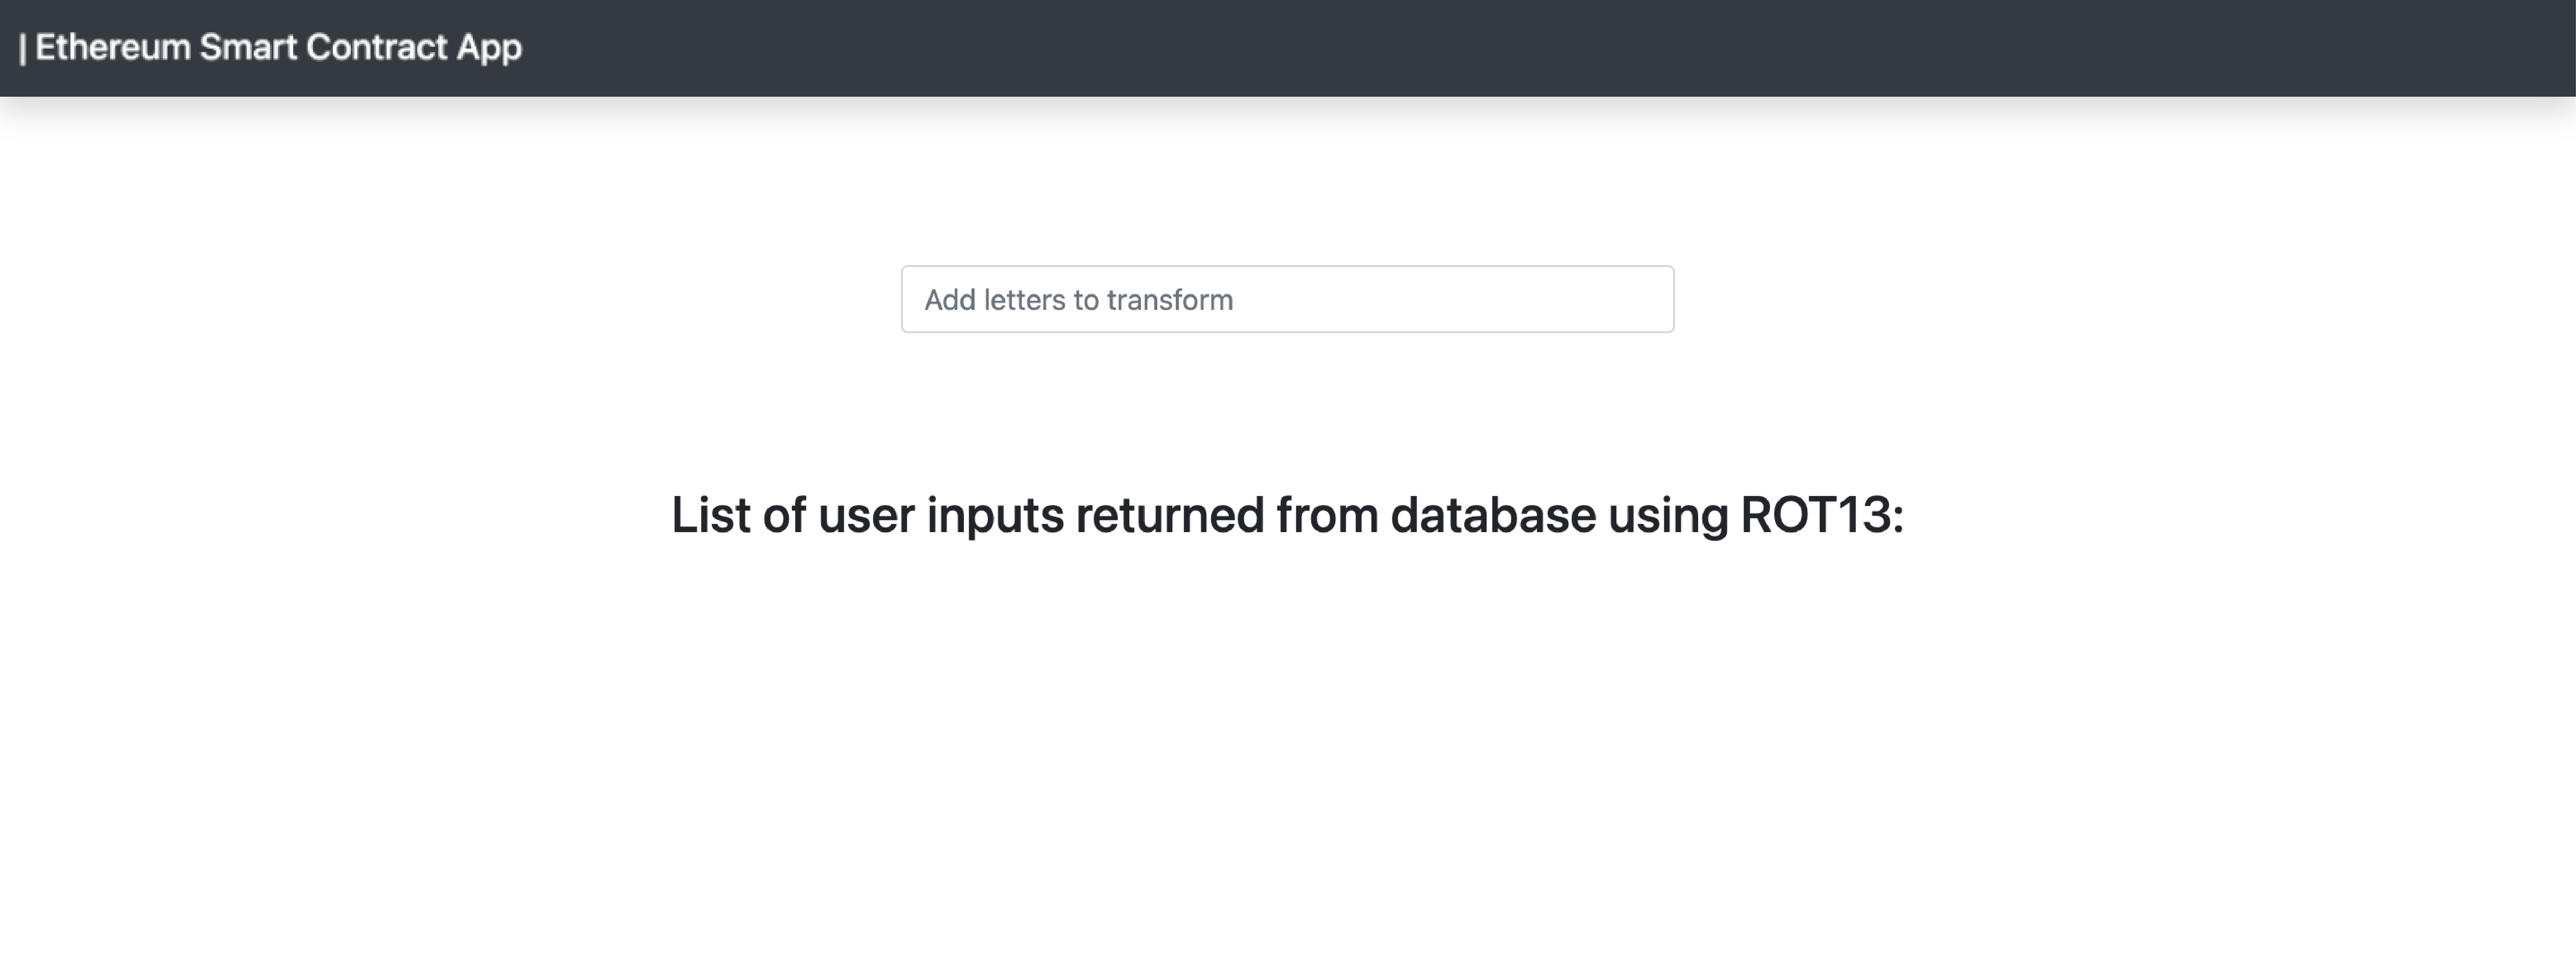The image size is (2576, 980).
Task: Select the ROT13 list heading text
Action: tap(1287, 515)
